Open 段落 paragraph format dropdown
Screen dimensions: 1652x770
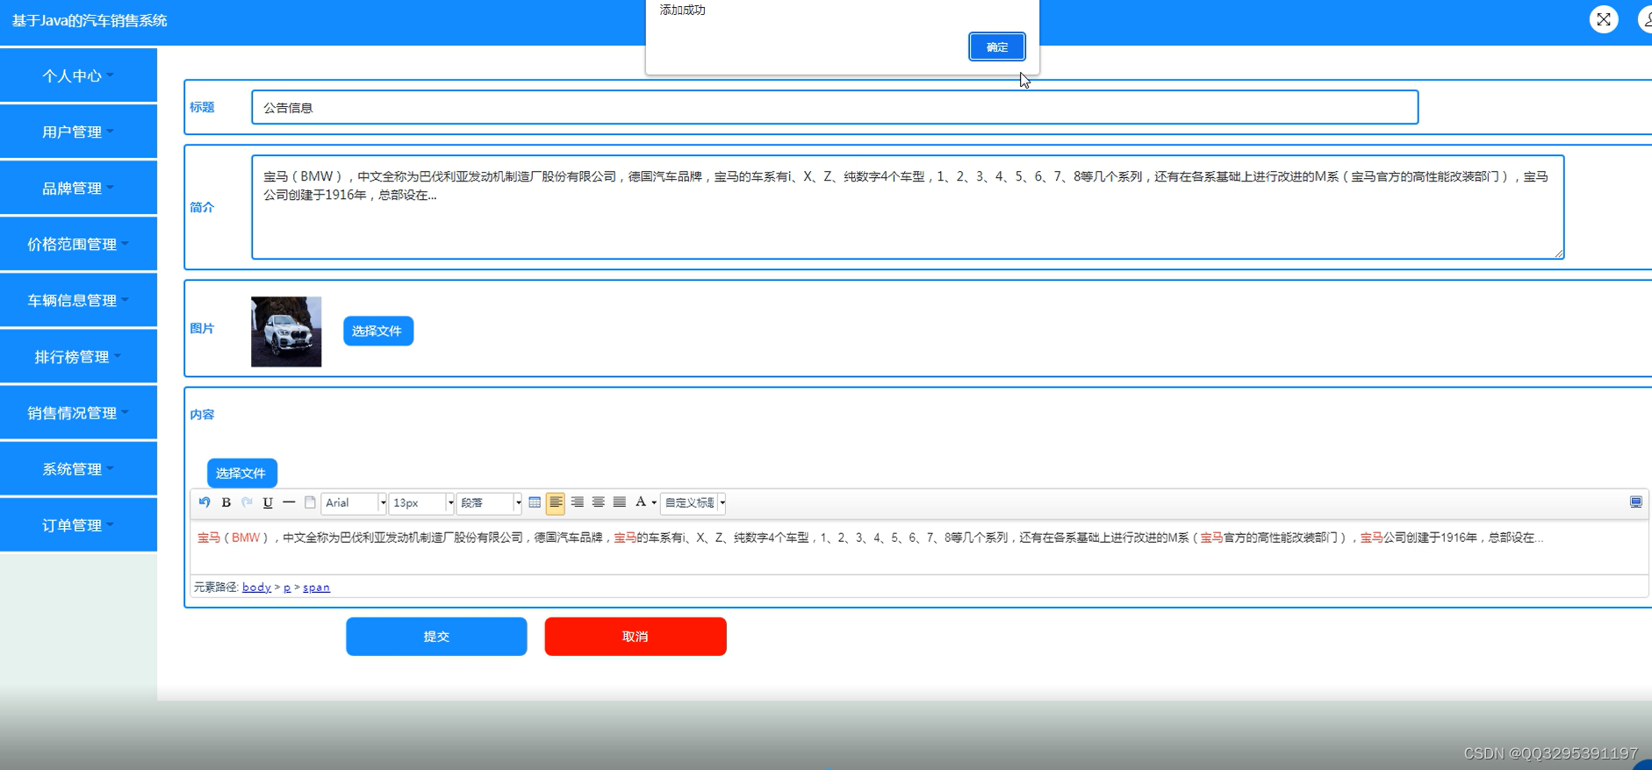pyautogui.click(x=490, y=503)
